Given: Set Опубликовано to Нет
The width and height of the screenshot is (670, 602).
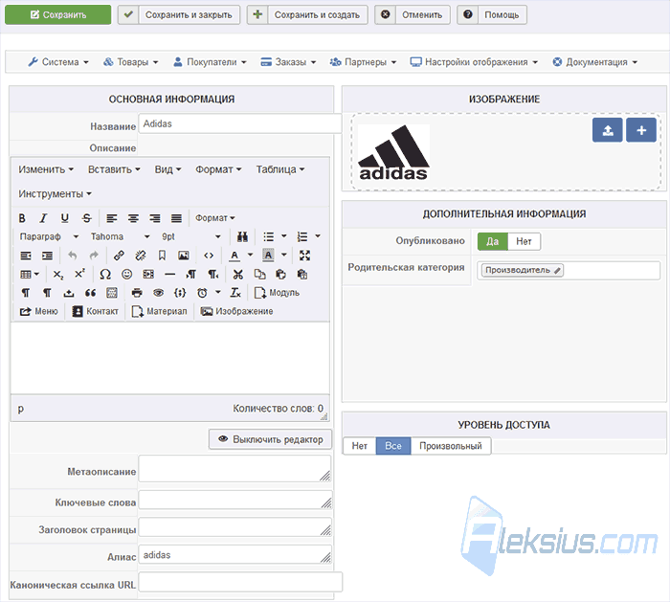Looking at the screenshot, I should (524, 241).
